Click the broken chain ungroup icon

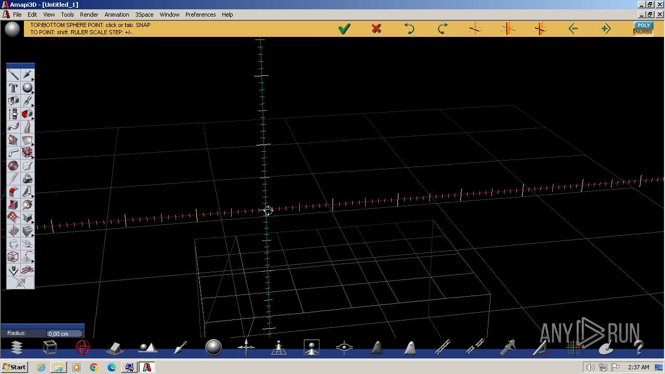point(475,348)
